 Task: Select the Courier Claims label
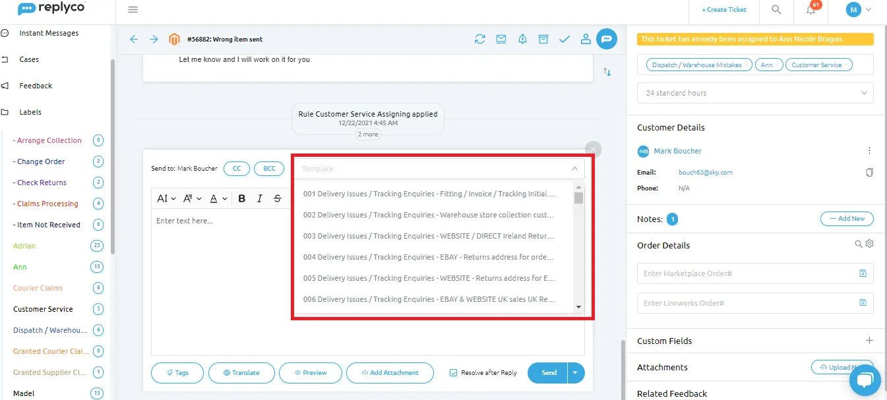[38, 288]
